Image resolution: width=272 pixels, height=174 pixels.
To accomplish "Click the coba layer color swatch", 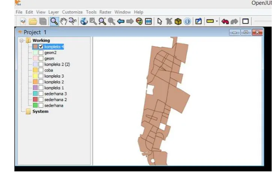I will [35, 70].
